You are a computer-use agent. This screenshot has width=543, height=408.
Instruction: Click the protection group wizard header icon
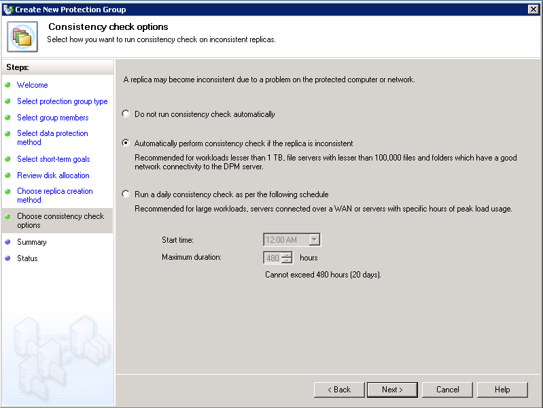click(22, 37)
